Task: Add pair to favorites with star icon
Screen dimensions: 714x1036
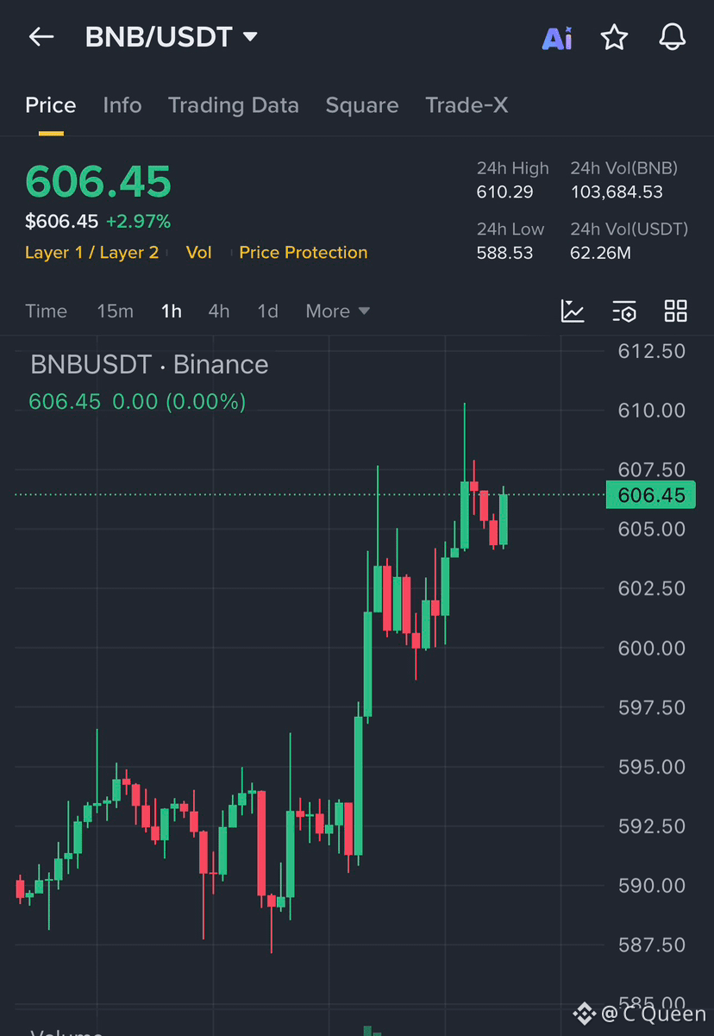Action: point(614,37)
